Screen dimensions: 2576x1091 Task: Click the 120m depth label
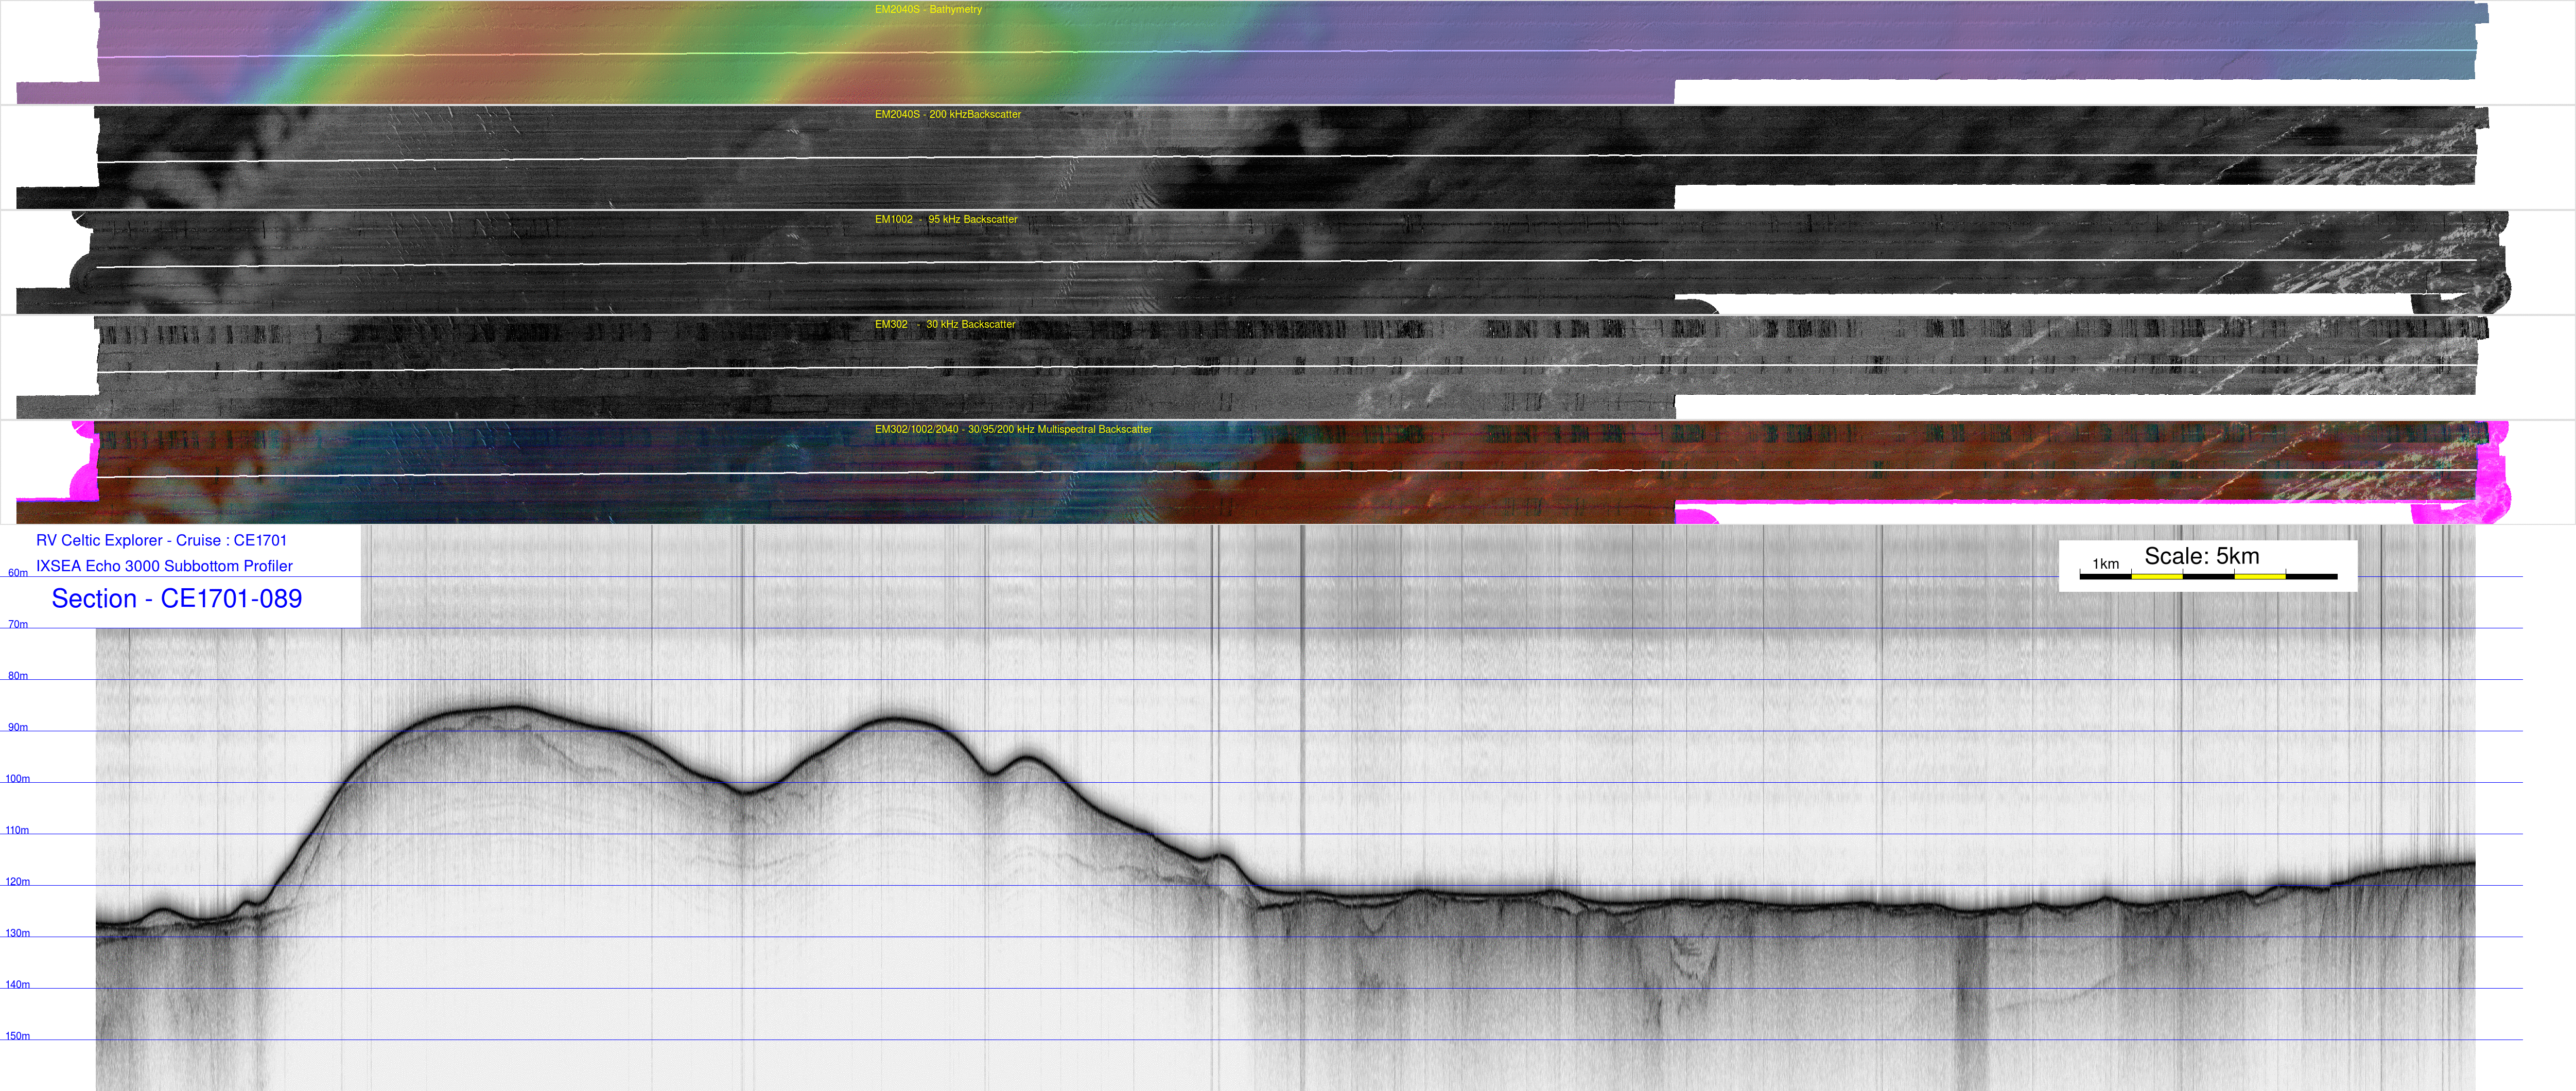pos(18,882)
